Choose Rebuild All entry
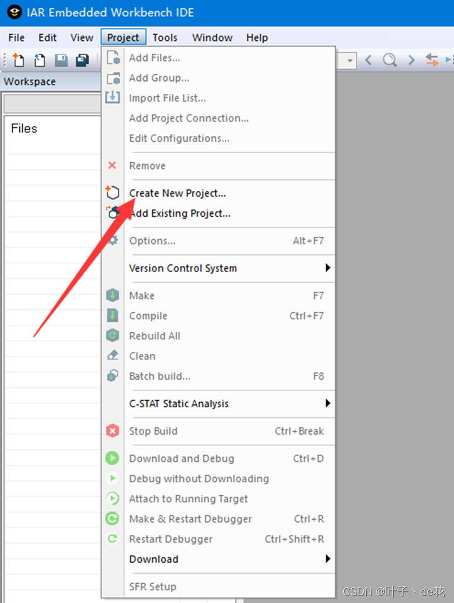 (x=219, y=336)
